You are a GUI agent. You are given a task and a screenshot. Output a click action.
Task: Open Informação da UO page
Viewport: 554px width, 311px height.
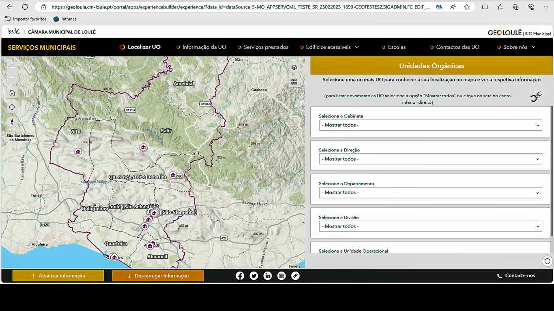tap(201, 47)
